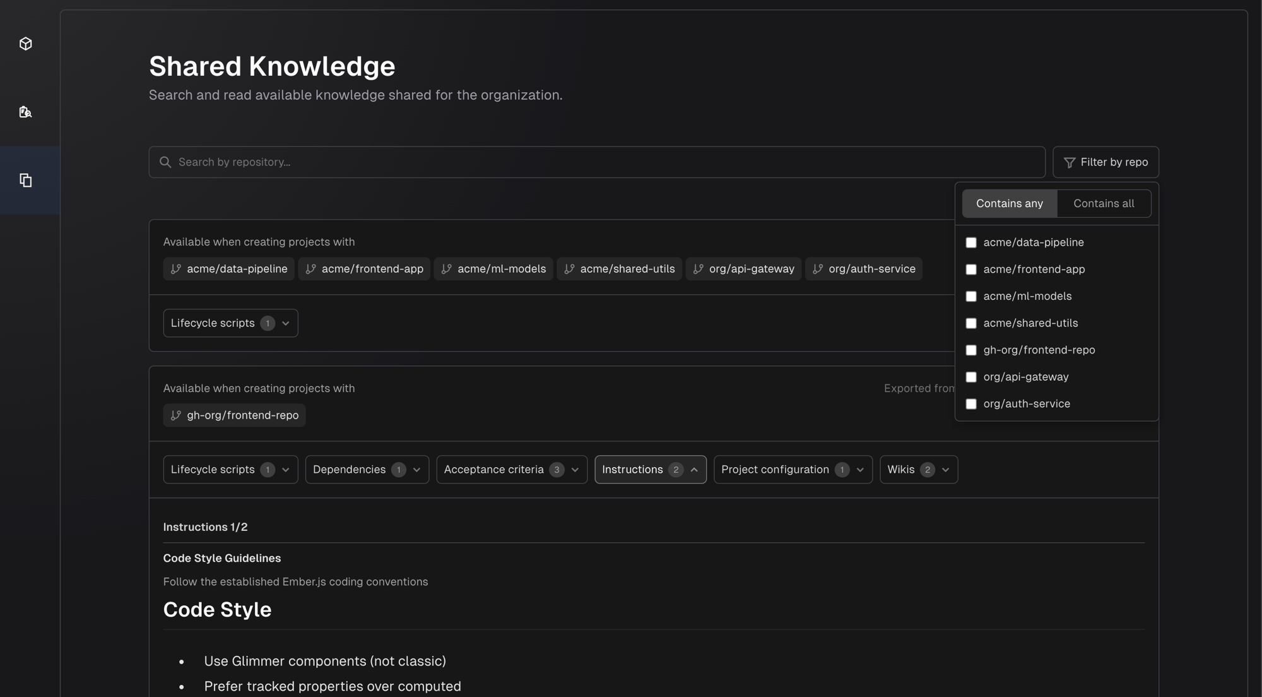
Task: Switch filter mode to Contains any
Action: pyautogui.click(x=1010, y=203)
